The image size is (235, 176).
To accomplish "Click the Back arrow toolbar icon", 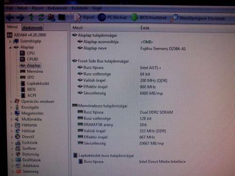I will click(10, 17).
